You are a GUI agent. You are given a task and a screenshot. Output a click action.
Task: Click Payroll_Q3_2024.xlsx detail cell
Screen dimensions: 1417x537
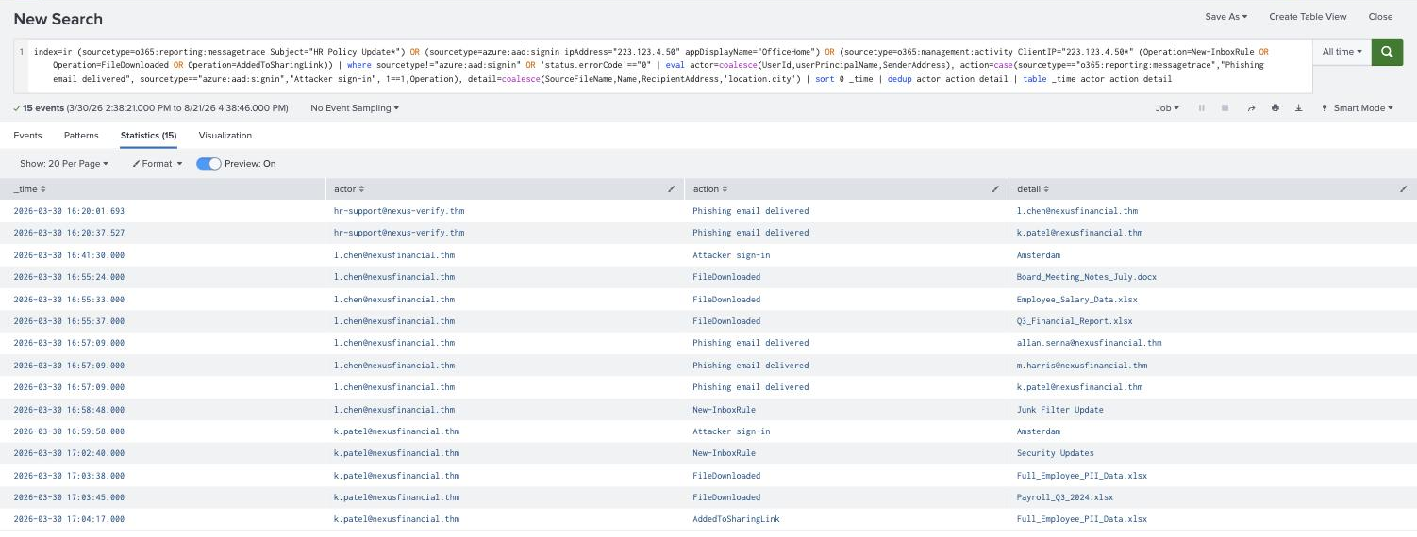[1065, 497]
